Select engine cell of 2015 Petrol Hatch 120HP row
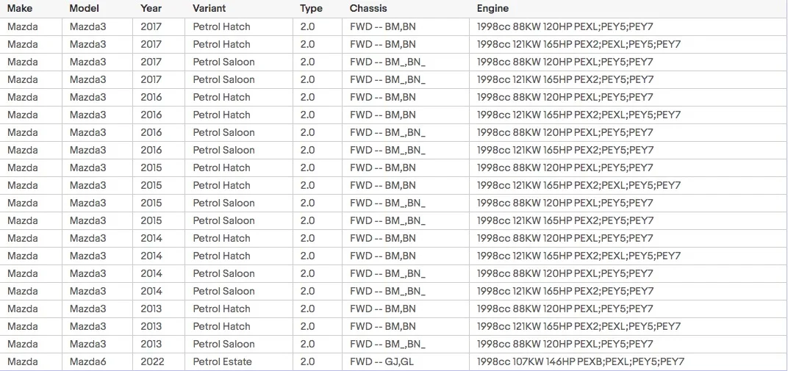 pos(628,168)
